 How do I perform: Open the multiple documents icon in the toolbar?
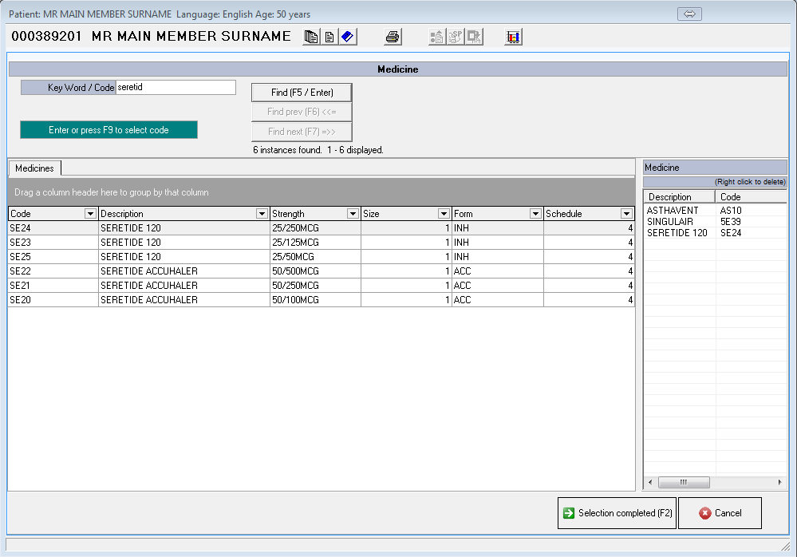pyautogui.click(x=311, y=37)
